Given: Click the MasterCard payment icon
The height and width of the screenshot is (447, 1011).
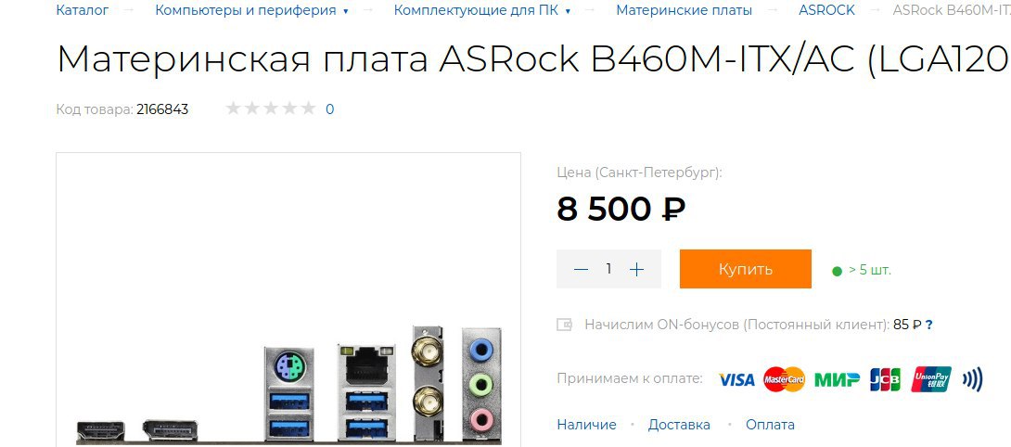Looking at the screenshot, I should click(784, 379).
